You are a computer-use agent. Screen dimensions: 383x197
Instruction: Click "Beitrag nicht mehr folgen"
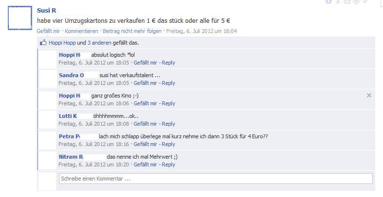pyautogui.click(x=132, y=31)
